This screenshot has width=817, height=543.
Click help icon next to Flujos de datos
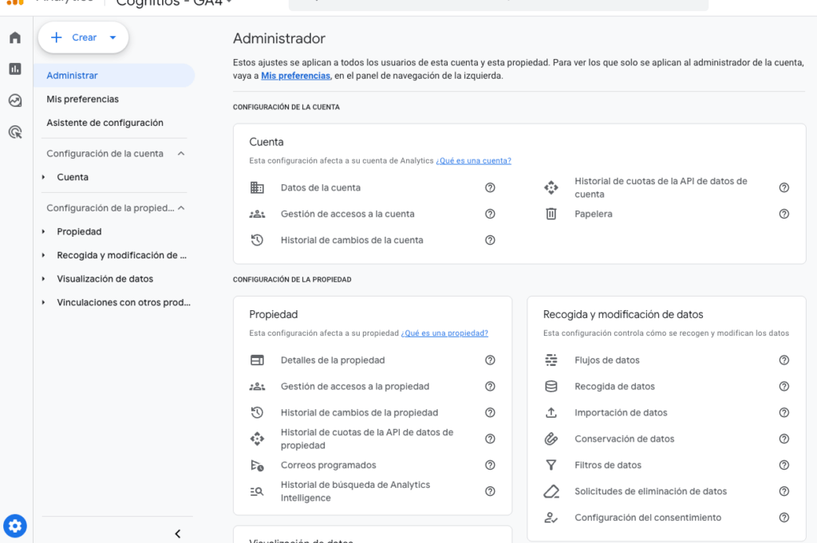(x=783, y=360)
